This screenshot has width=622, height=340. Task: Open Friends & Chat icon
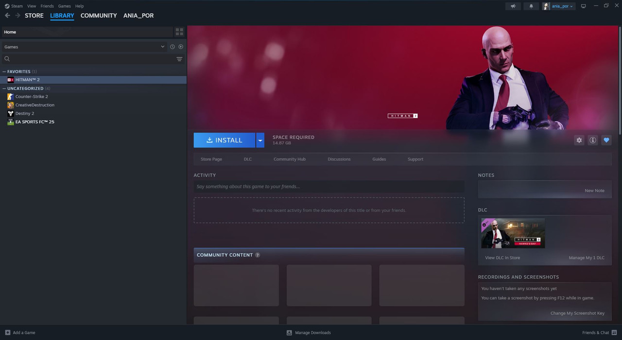[x=614, y=333]
